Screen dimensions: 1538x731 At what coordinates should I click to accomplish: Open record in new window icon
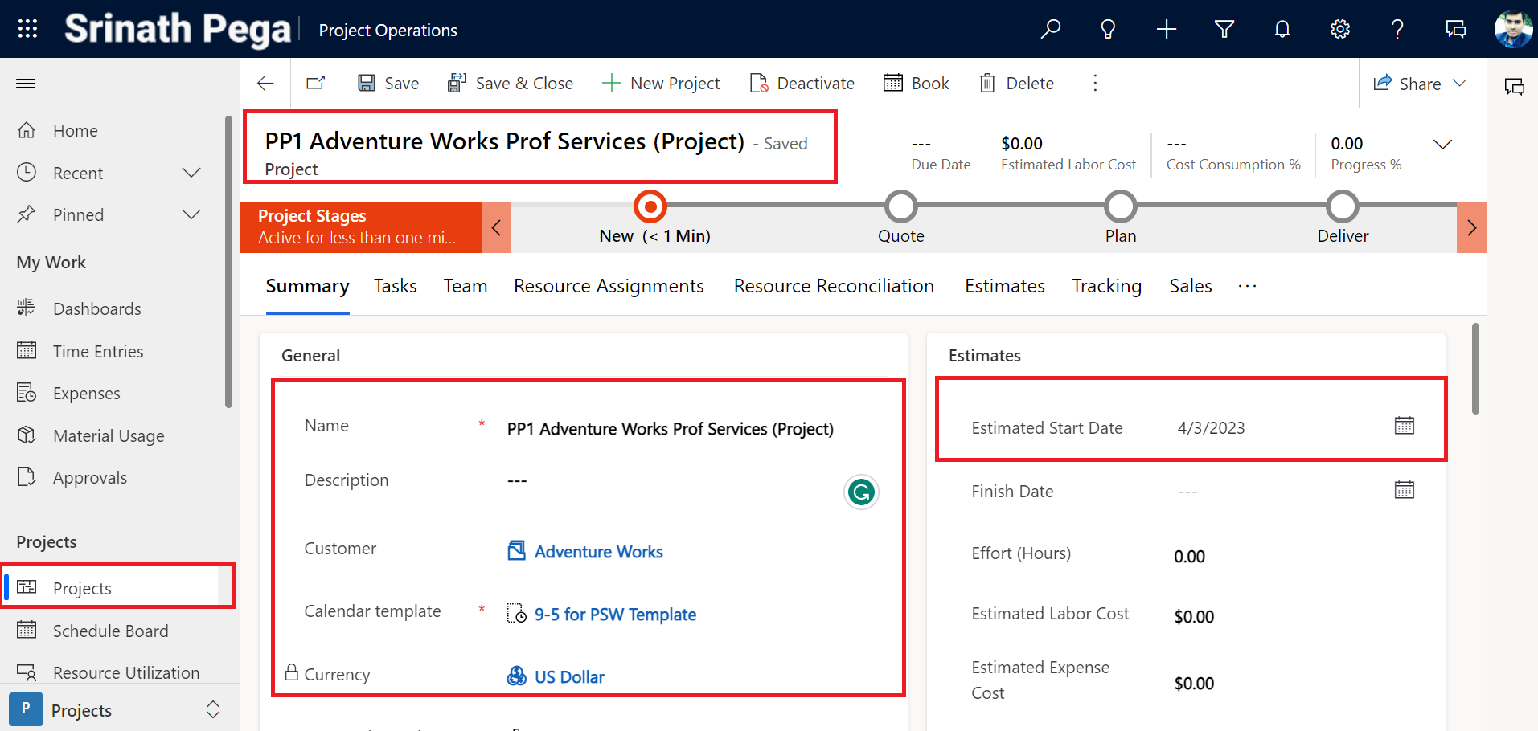316,83
